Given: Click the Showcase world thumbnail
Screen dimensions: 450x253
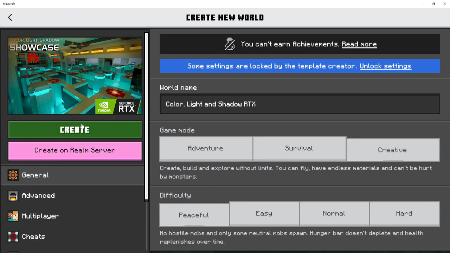Looking at the screenshot, I should (75, 76).
